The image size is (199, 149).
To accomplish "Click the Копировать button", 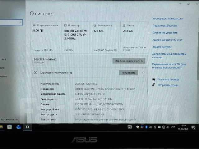I will (x=128, y=73).
